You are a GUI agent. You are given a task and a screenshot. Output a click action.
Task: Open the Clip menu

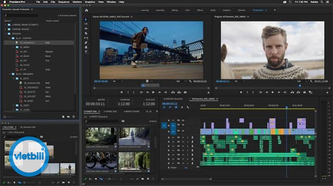point(53,2)
